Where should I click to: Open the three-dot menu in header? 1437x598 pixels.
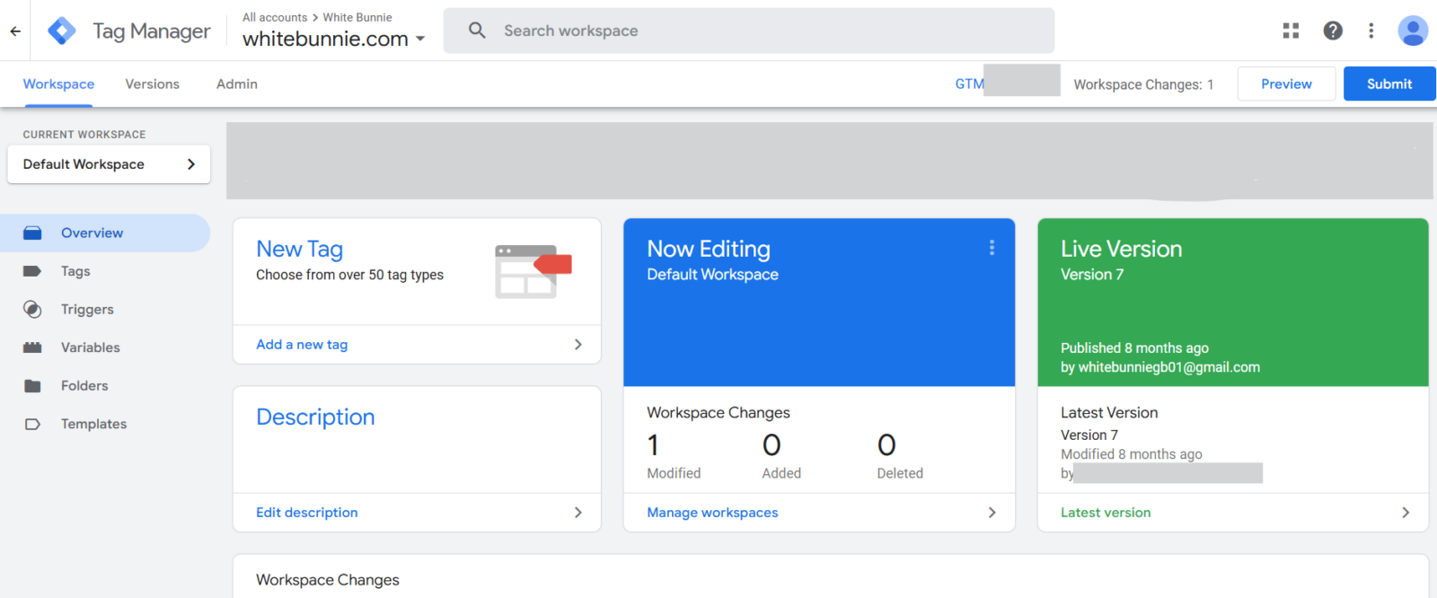point(1371,31)
